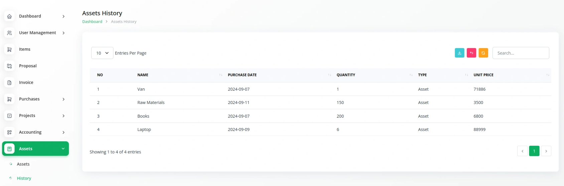Expand the Projects menu chevron

click(x=63, y=116)
